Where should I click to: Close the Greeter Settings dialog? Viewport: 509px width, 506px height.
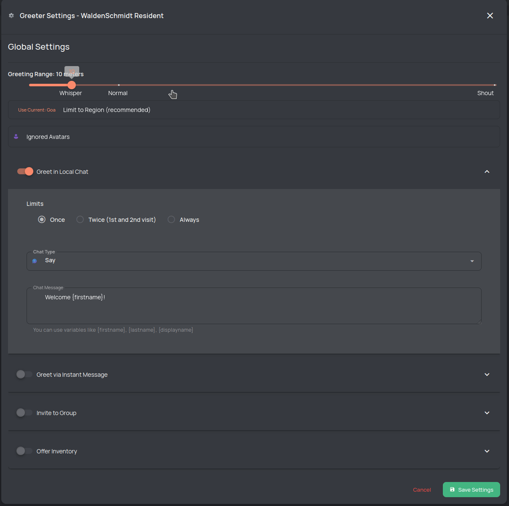point(490,16)
